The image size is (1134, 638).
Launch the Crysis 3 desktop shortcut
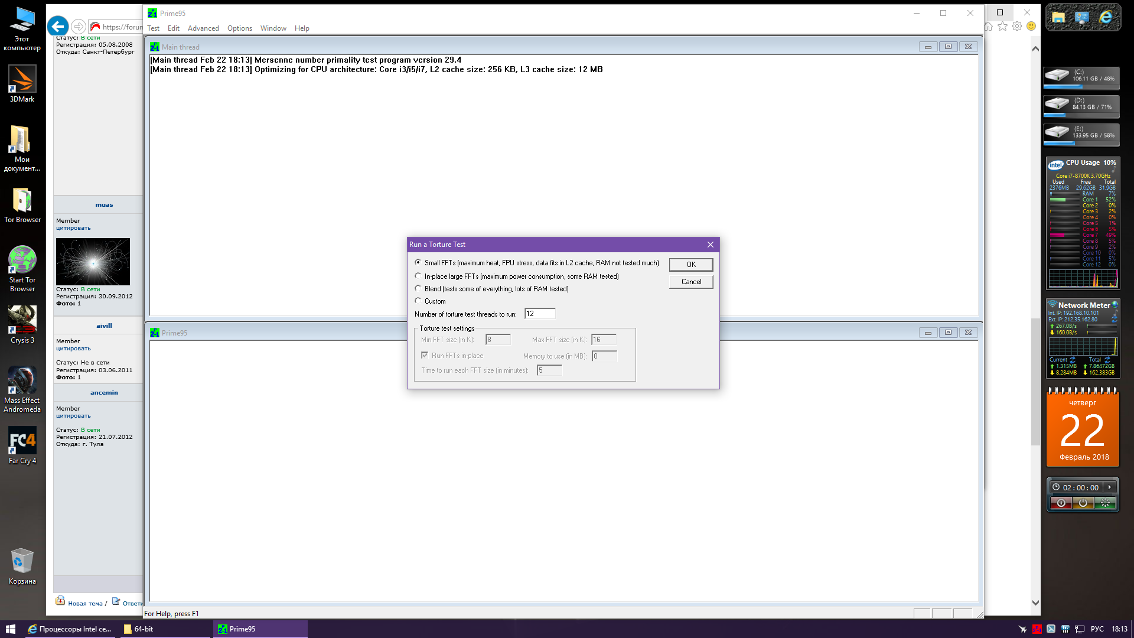point(22,320)
